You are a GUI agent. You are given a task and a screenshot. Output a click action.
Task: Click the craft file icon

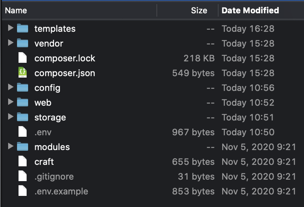point(23,162)
